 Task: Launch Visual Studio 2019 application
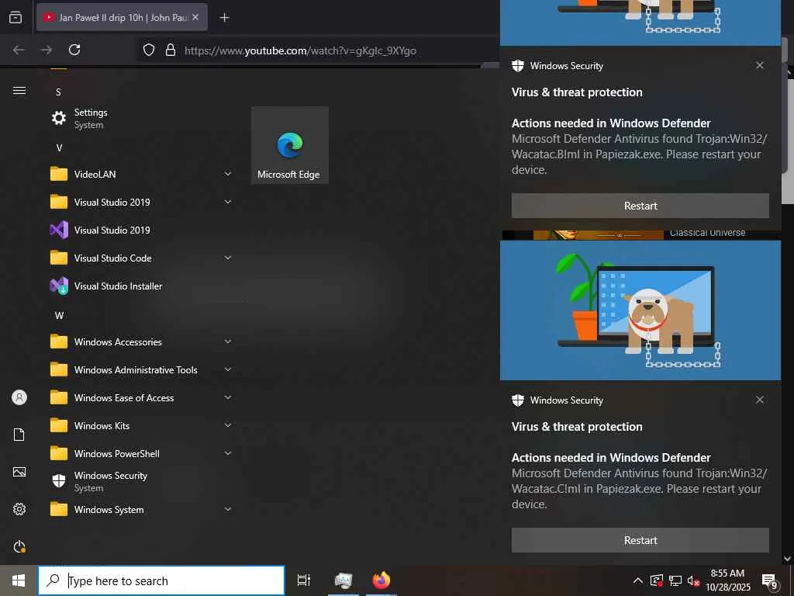coord(141,230)
